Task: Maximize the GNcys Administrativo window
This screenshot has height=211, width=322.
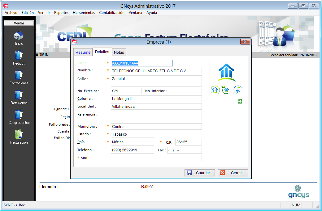Action: [x=303, y=6]
